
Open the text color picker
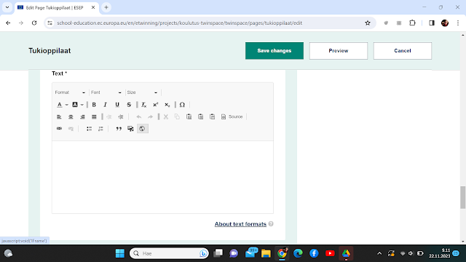(x=62, y=105)
